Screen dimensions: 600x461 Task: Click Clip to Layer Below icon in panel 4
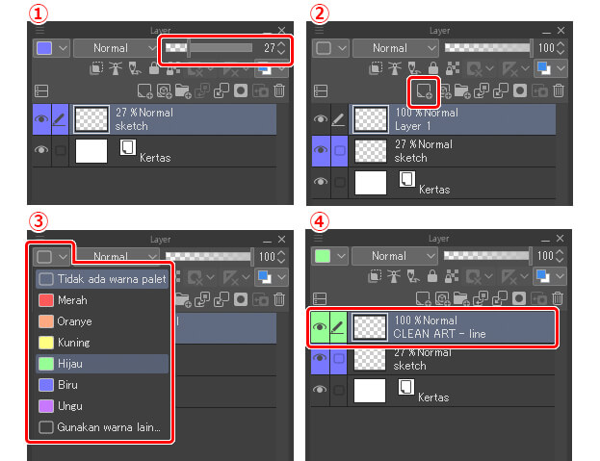[x=375, y=276]
